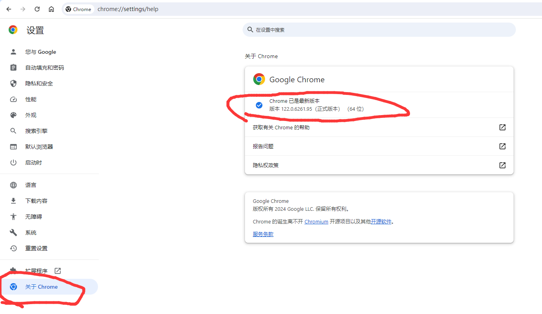
Task: Click the download icon for 下载内容
Action: [x=13, y=201]
